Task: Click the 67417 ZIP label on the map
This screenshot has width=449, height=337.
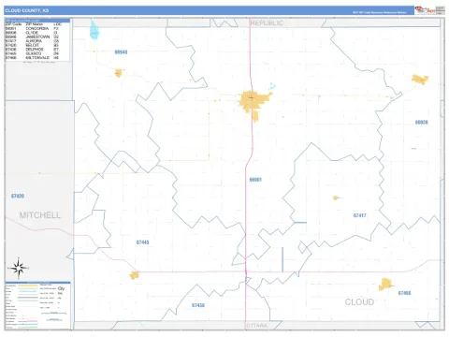Action: click(x=359, y=215)
